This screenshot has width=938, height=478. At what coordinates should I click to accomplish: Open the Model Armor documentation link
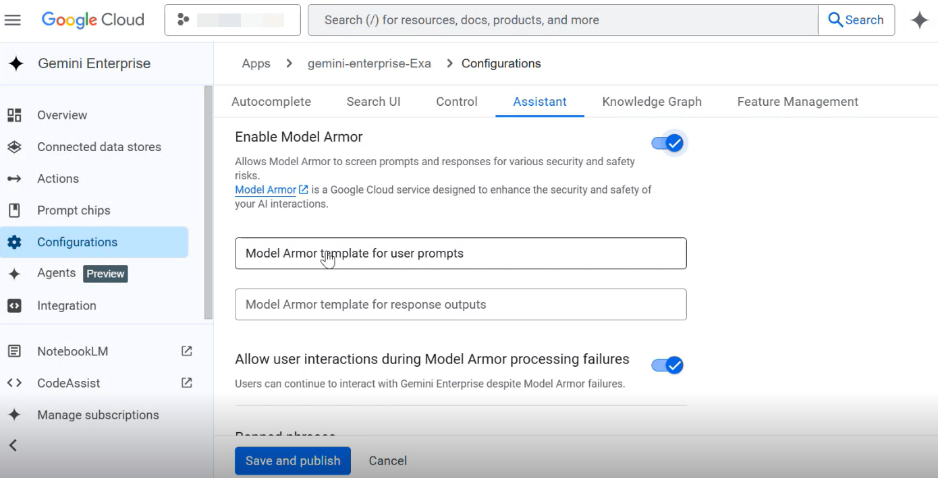coord(265,190)
